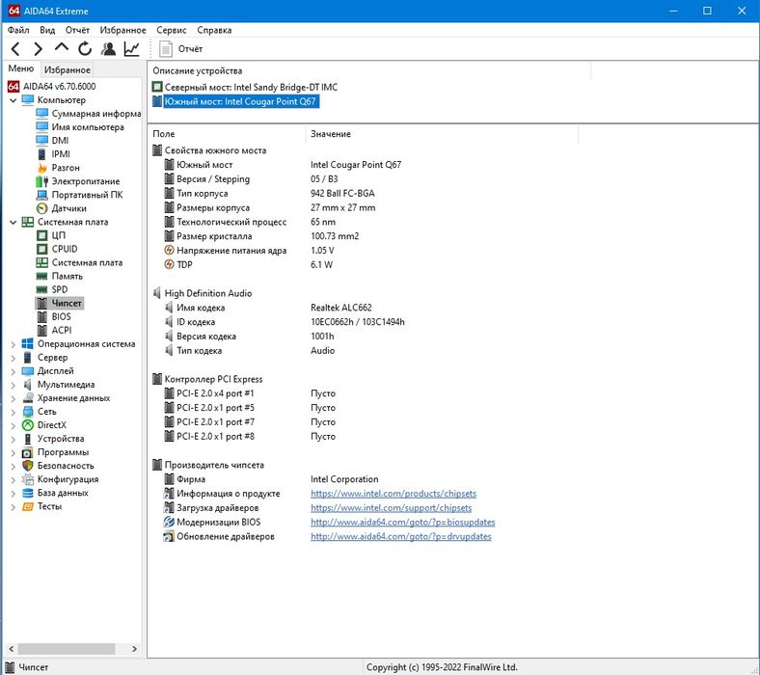The width and height of the screenshot is (760, 675).
Task: Click the Отчёт report toolbar button
Action: point(181,49)
